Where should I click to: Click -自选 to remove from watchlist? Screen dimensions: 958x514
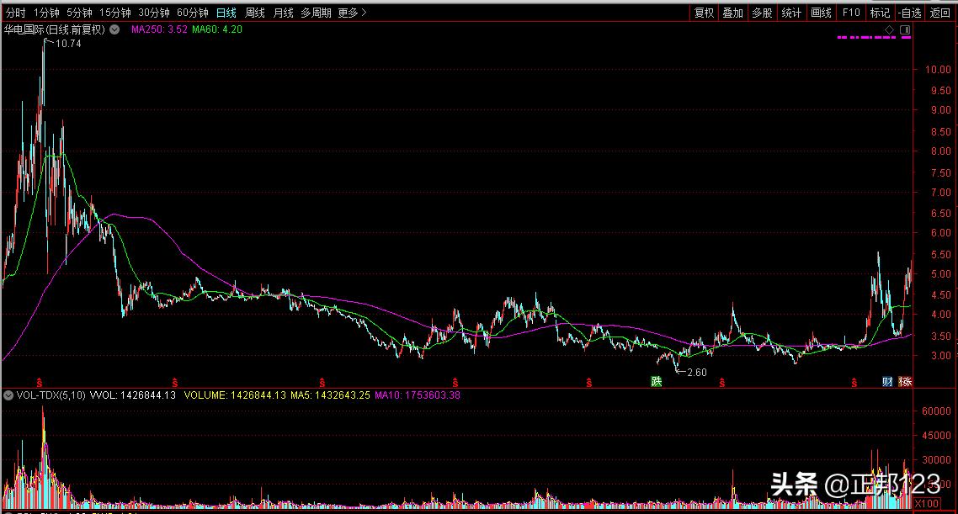tap(910, 13)
